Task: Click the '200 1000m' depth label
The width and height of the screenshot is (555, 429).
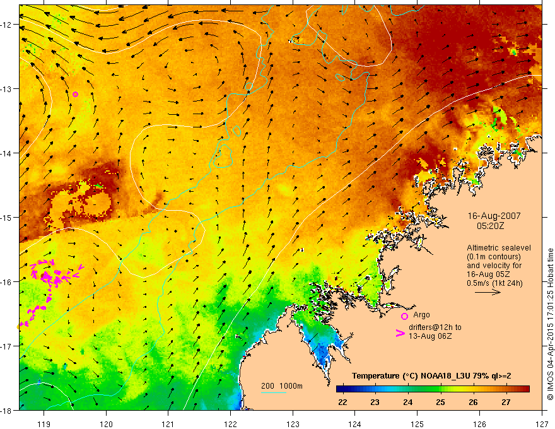Action: click(282, 386)
